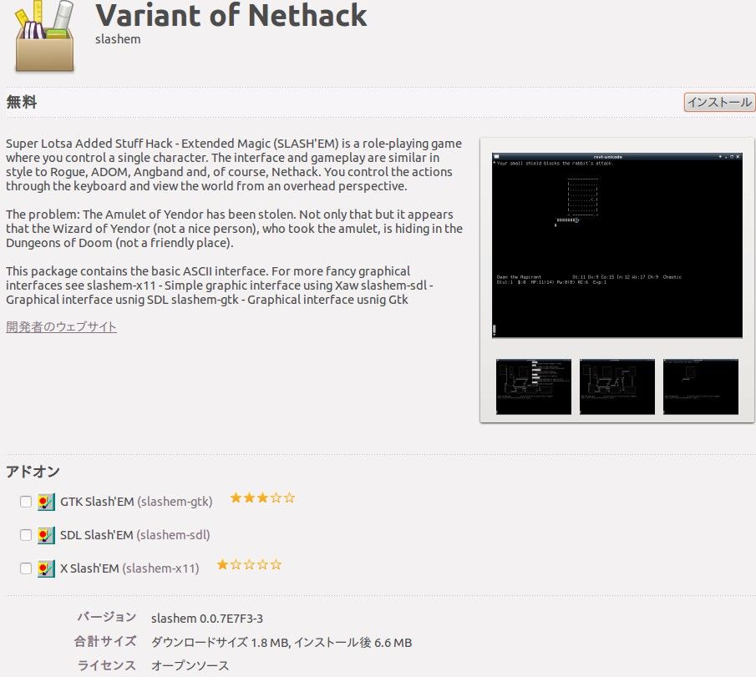Screen dimensions: 756x677
Task: Select the third small screenshot thumbnail
Action: pyautogui.click(x=701, y=386)
